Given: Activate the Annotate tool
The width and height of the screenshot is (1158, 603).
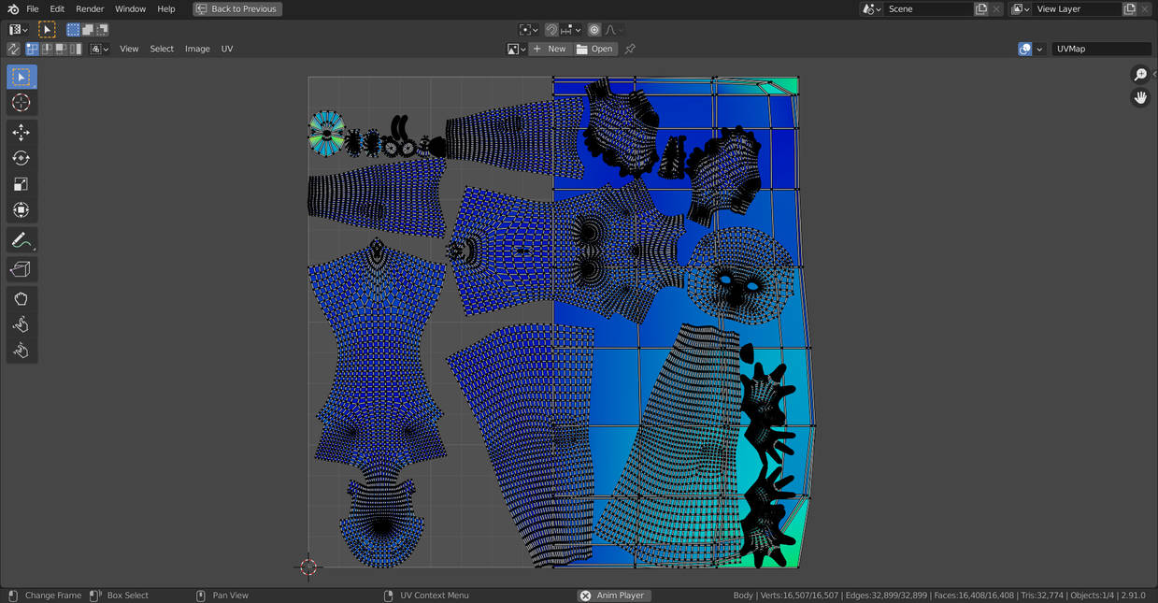Looking at the screenshot, I should pyautogui.click(x=21, y=240).
